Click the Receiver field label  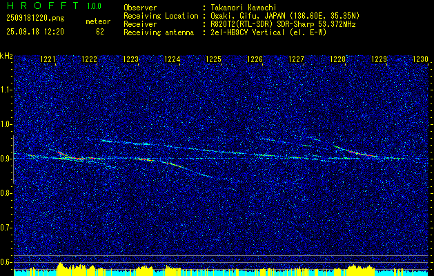pyautogui.click(x=140, y=24)
